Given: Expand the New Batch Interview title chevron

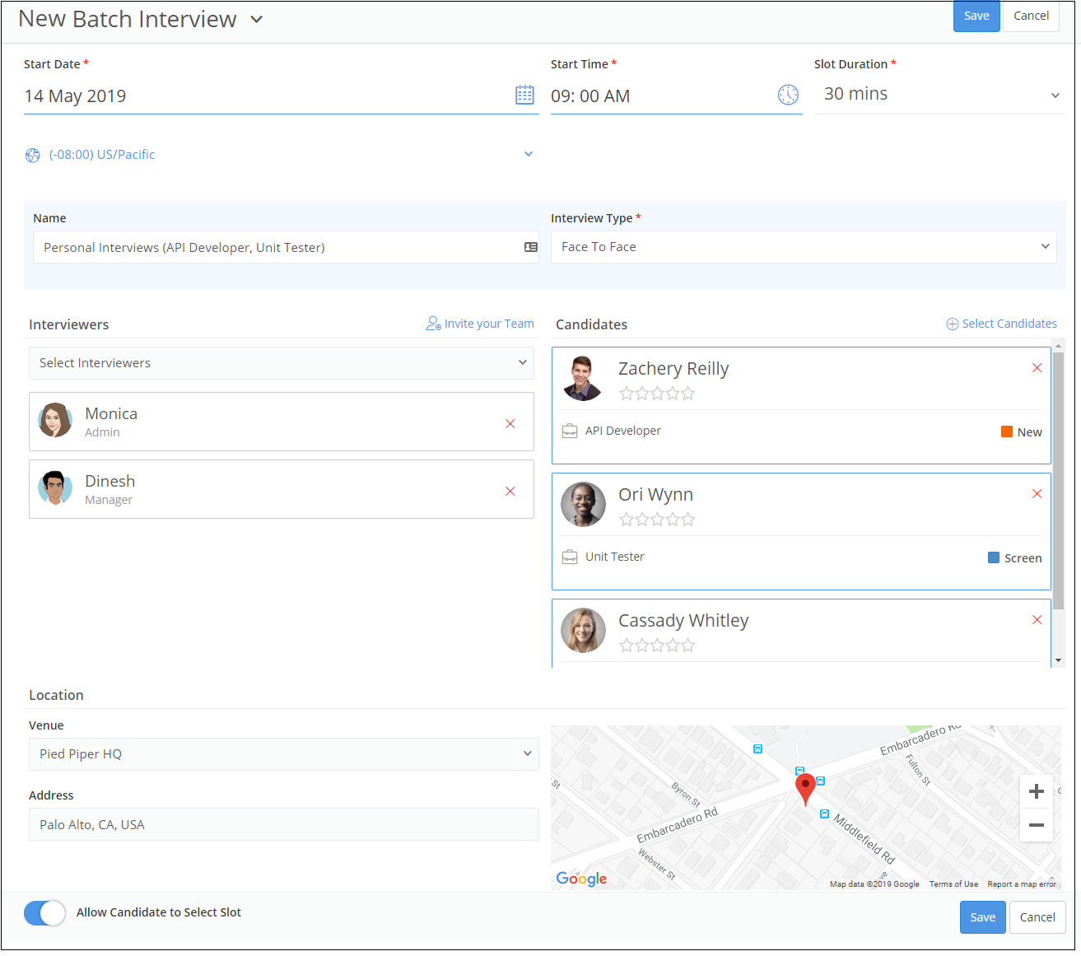Looking at the screenshot, I should [x=257, y=20].
